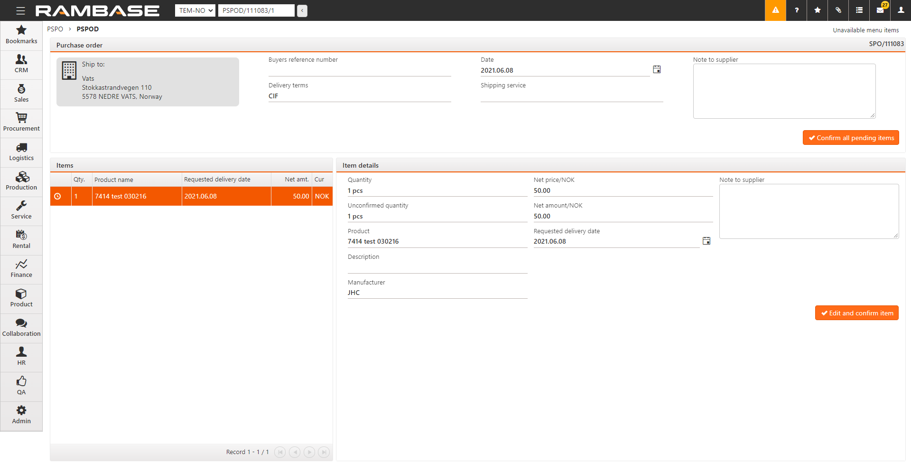The image size is (911, 465).
Task: Click Edit and confirm item button
Action: [x=856, y=313]
